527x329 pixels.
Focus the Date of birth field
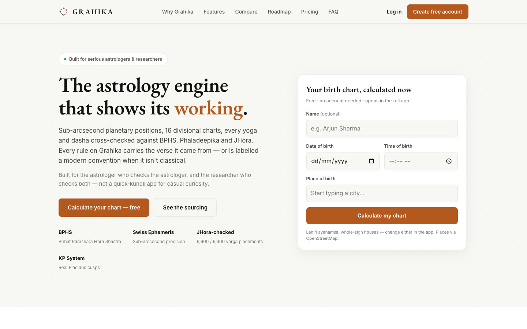click(x=343, y=161)
